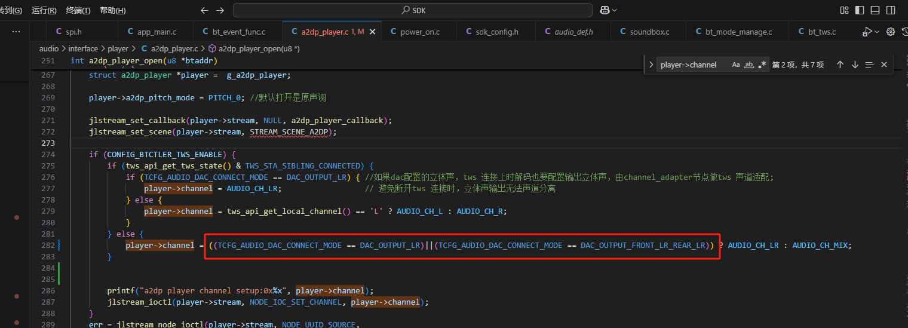Toggle the primary side bar
The height and width of the screenshot is (328, 908).
[860, 10]
